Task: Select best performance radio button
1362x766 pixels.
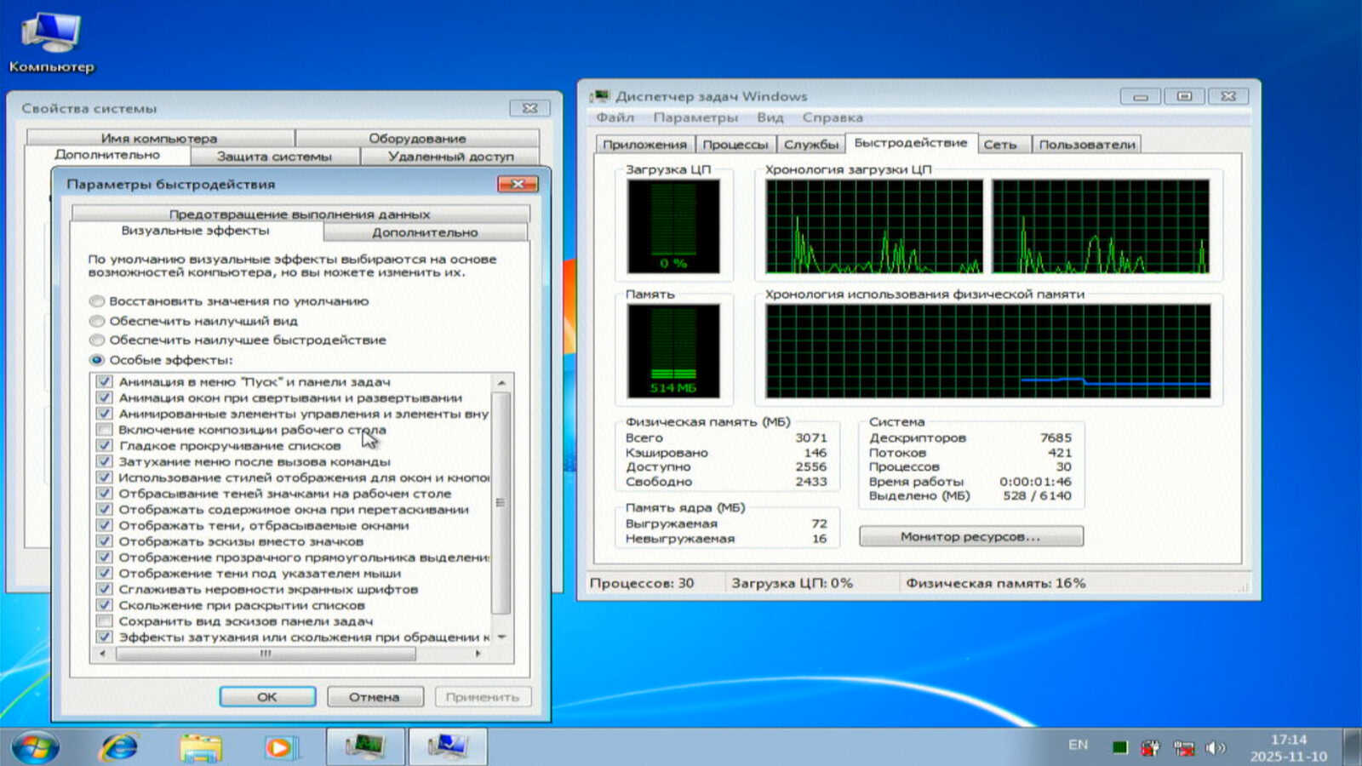Action: click(97, 340)
